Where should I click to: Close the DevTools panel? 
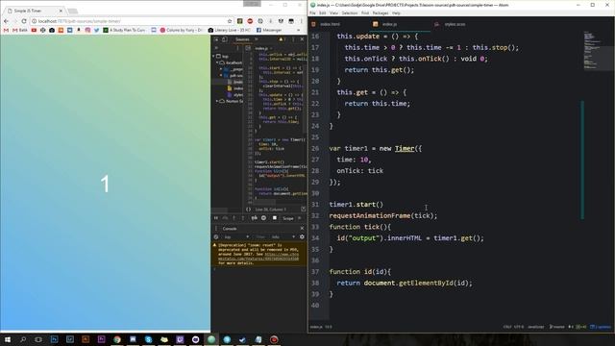[302, 39]
